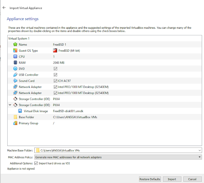The width and height of the screenshot is (204, 183).
Task: Click the CPU chip icon
Action: click(x=15, y=57)
